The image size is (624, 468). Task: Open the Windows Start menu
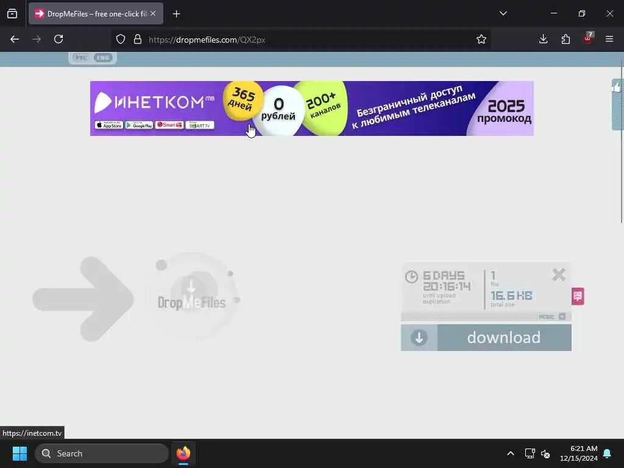tap(19, 453)
